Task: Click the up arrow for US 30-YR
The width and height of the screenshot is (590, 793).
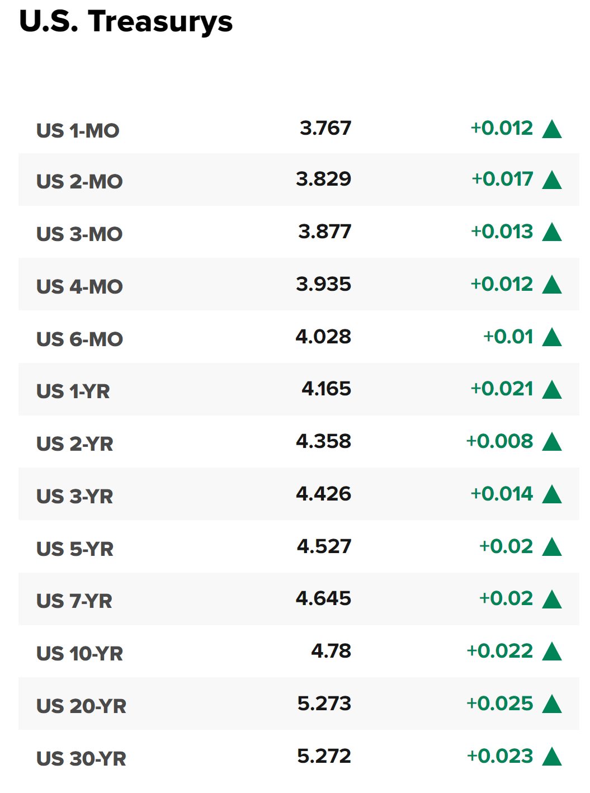Action: pyautogui.click(x=551, y=757)
